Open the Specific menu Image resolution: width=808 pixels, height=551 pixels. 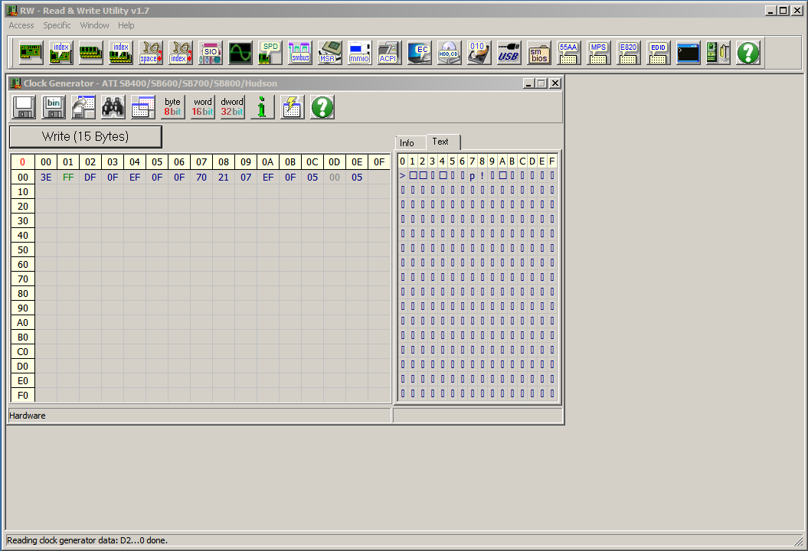[x=57, y=25]
